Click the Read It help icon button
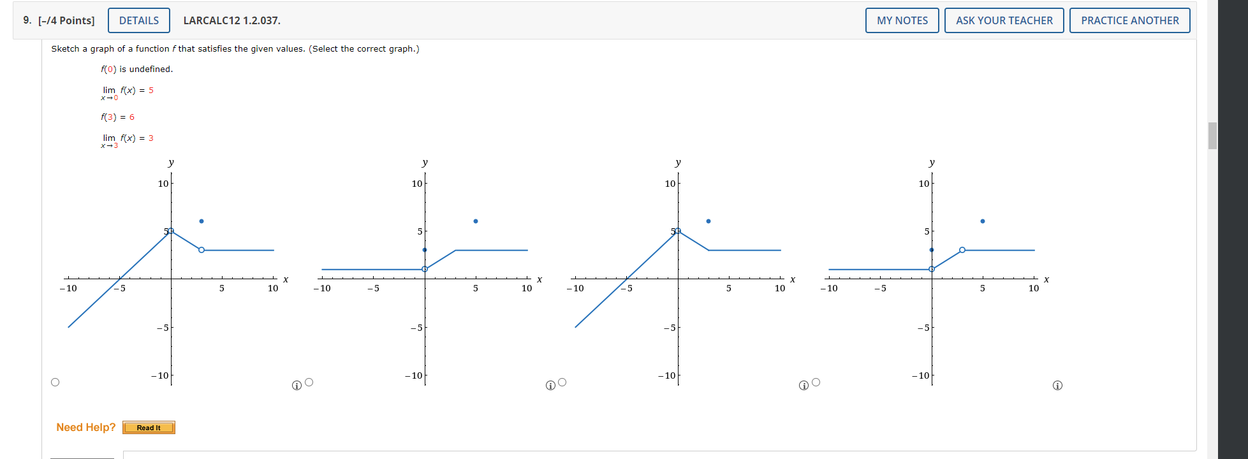 click(149, 427)
